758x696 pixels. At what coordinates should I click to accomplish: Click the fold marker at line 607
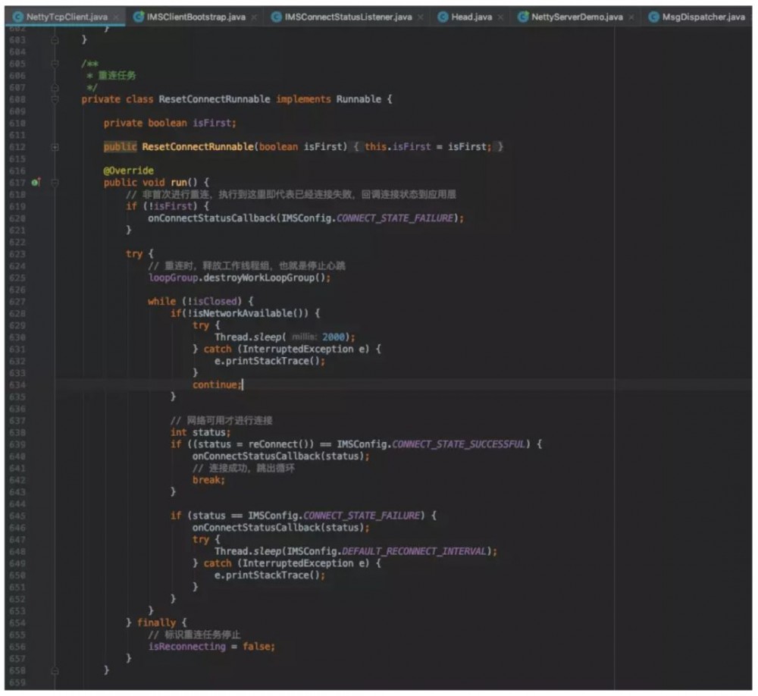[55, 87]
